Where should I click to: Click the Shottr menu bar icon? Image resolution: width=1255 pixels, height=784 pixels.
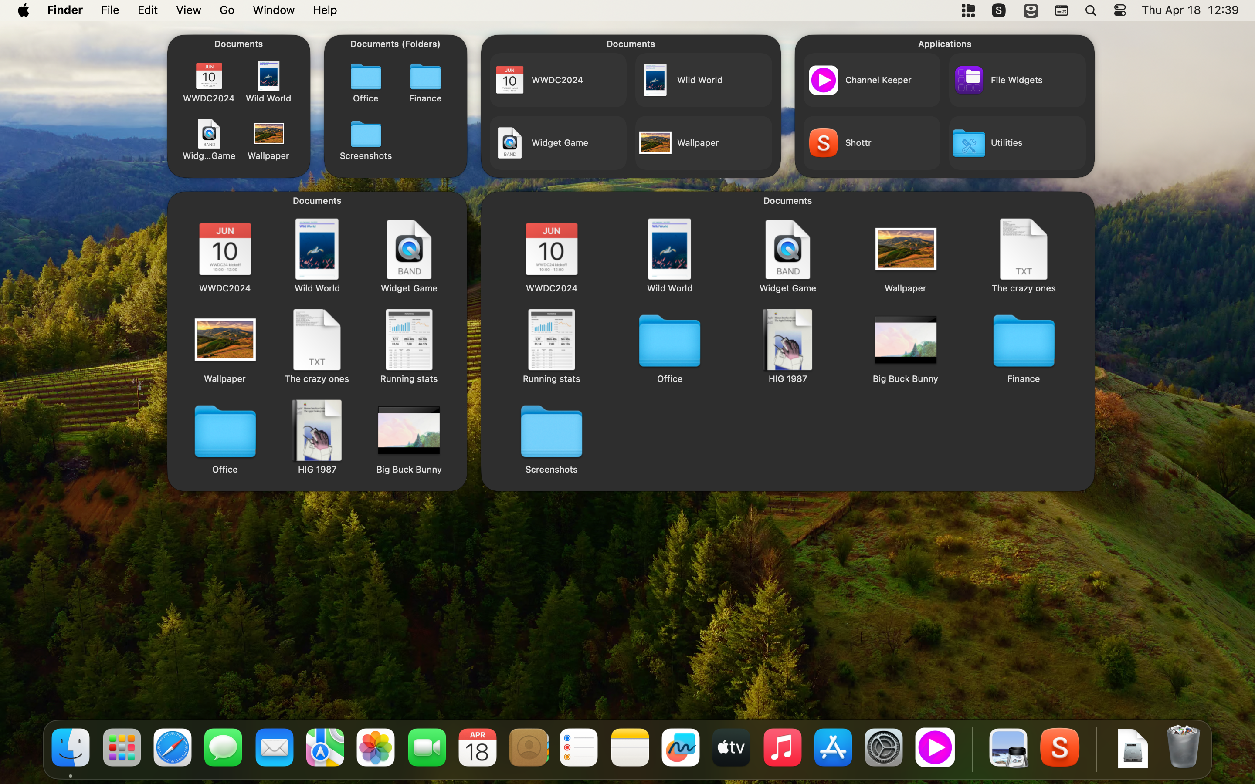[999, 10]
